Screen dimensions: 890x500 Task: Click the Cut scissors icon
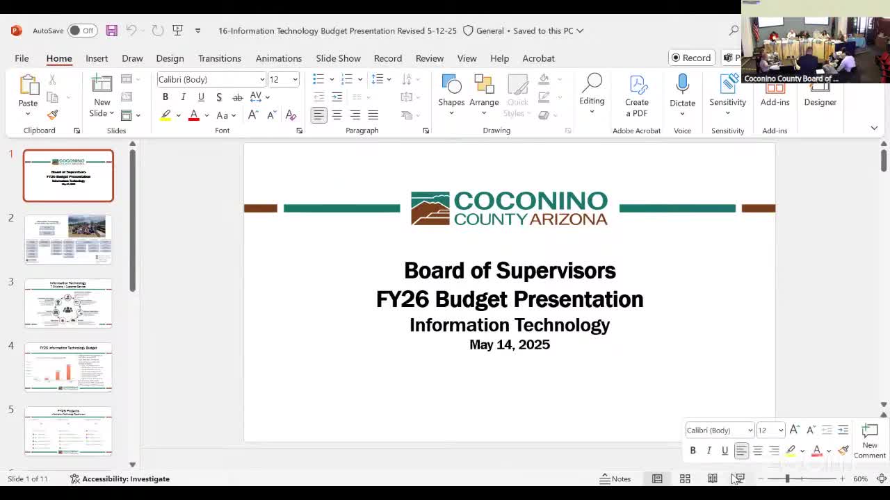pyautogui.click(x=52, y=81)
